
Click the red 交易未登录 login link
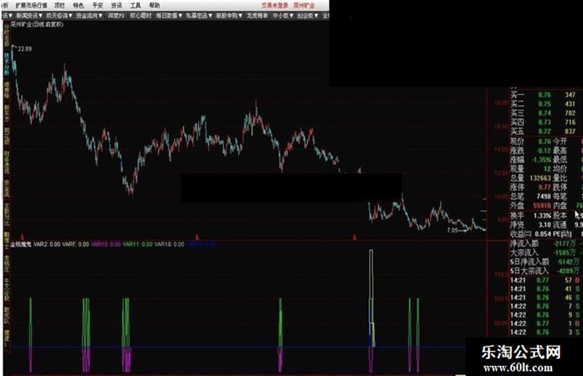click(275, 5)
